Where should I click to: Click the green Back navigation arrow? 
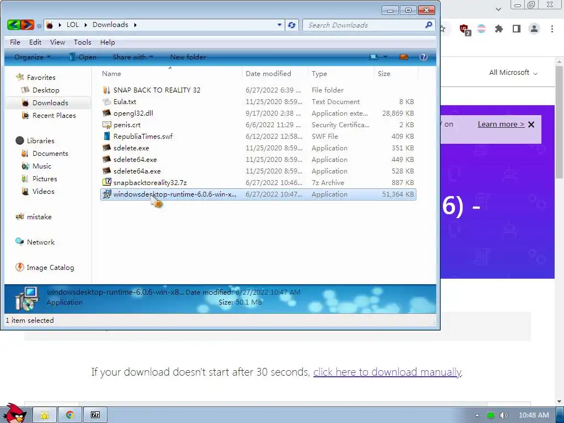click(x=13, y=25)
